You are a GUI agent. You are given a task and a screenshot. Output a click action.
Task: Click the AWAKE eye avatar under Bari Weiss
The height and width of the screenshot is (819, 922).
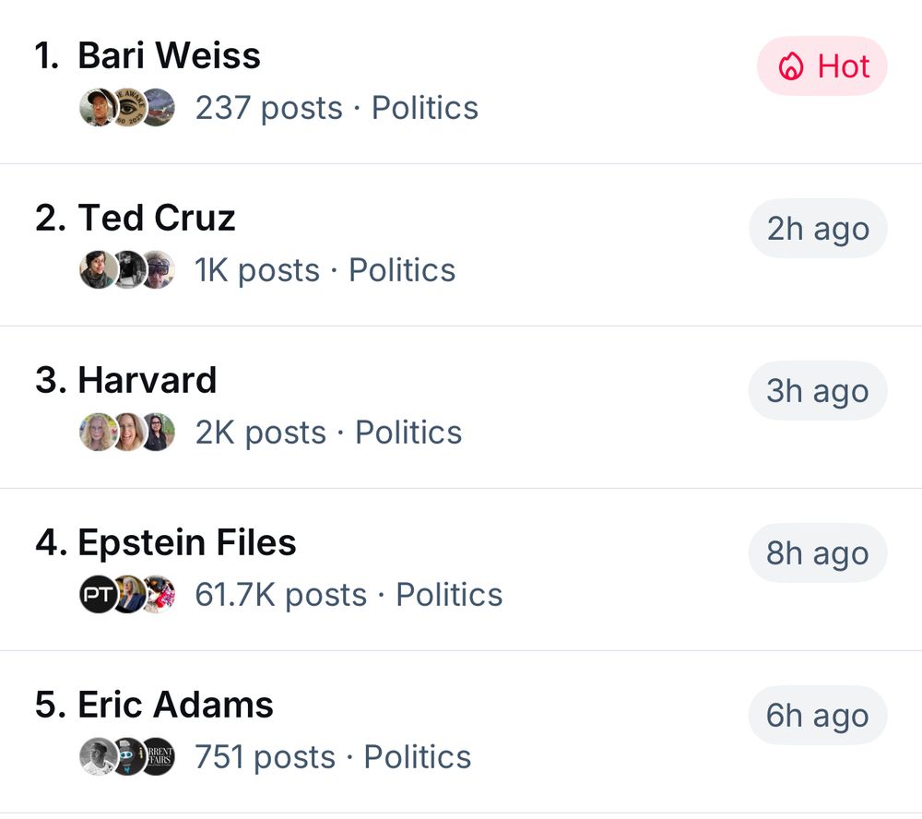coord(127,107)
